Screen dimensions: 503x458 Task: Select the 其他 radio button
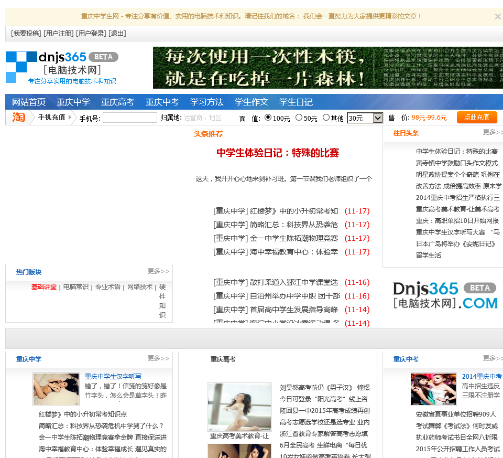tap(326, 118)
